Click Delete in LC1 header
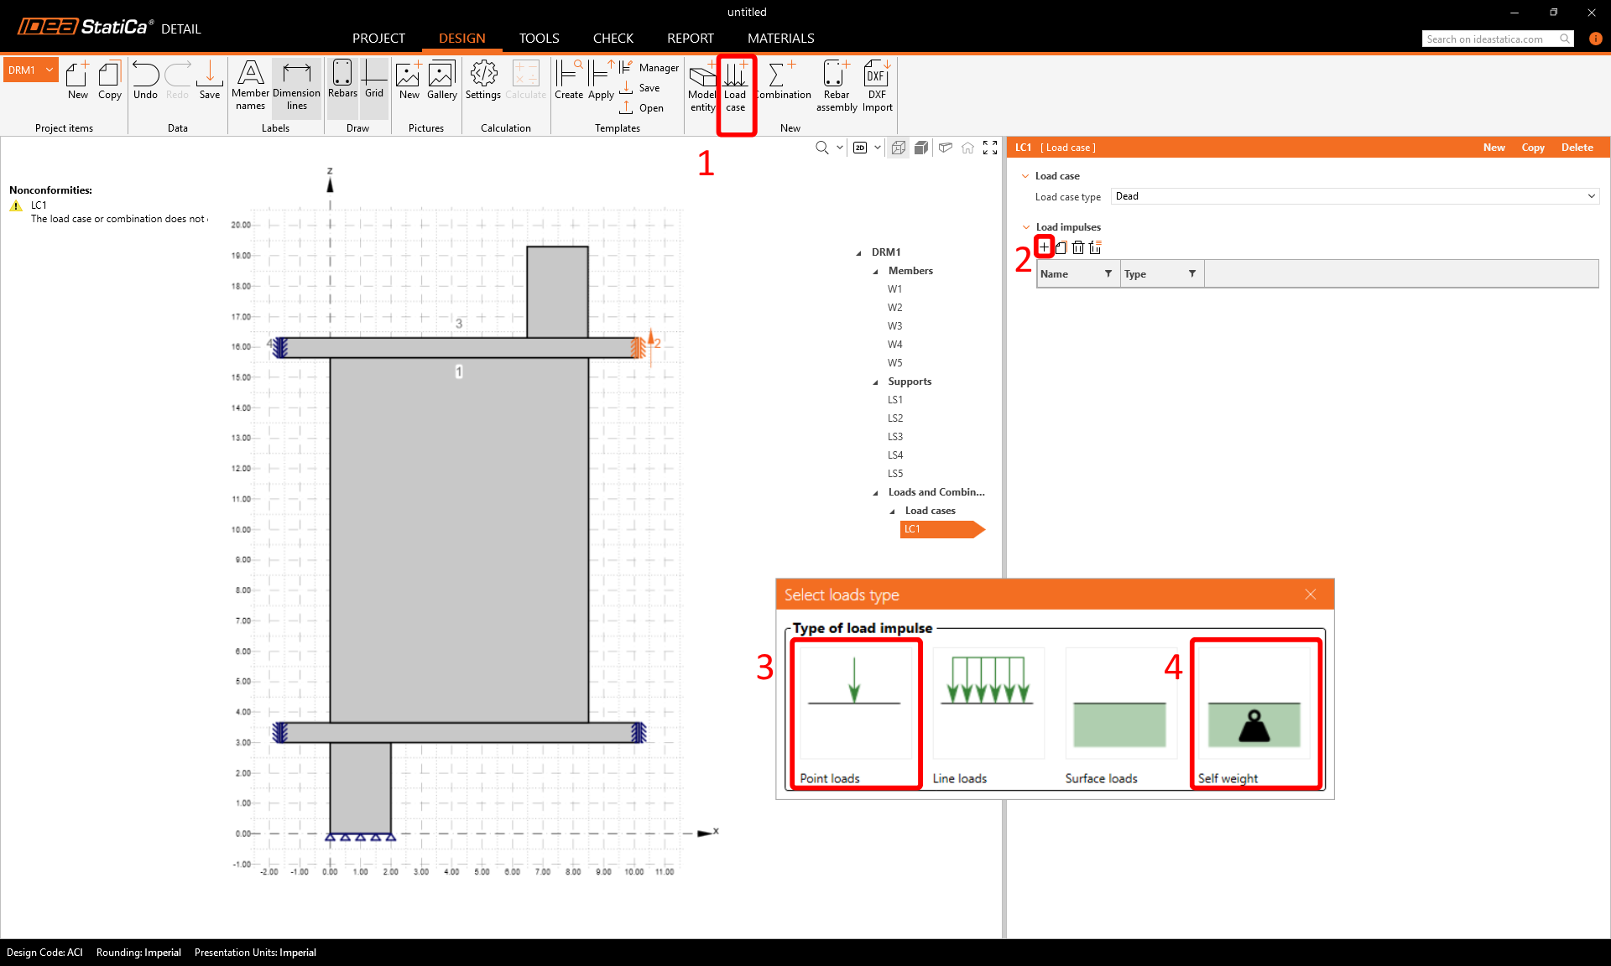Screen dimensions: 1611x966 point(1577,148)
